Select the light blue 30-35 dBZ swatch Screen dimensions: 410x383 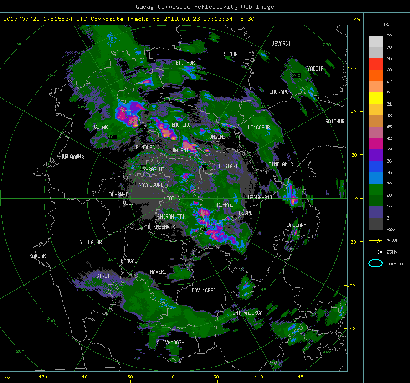[375, 178]
